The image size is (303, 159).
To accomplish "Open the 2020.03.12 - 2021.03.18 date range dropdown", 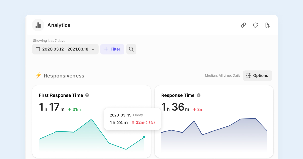I will (x=65, y=49).
